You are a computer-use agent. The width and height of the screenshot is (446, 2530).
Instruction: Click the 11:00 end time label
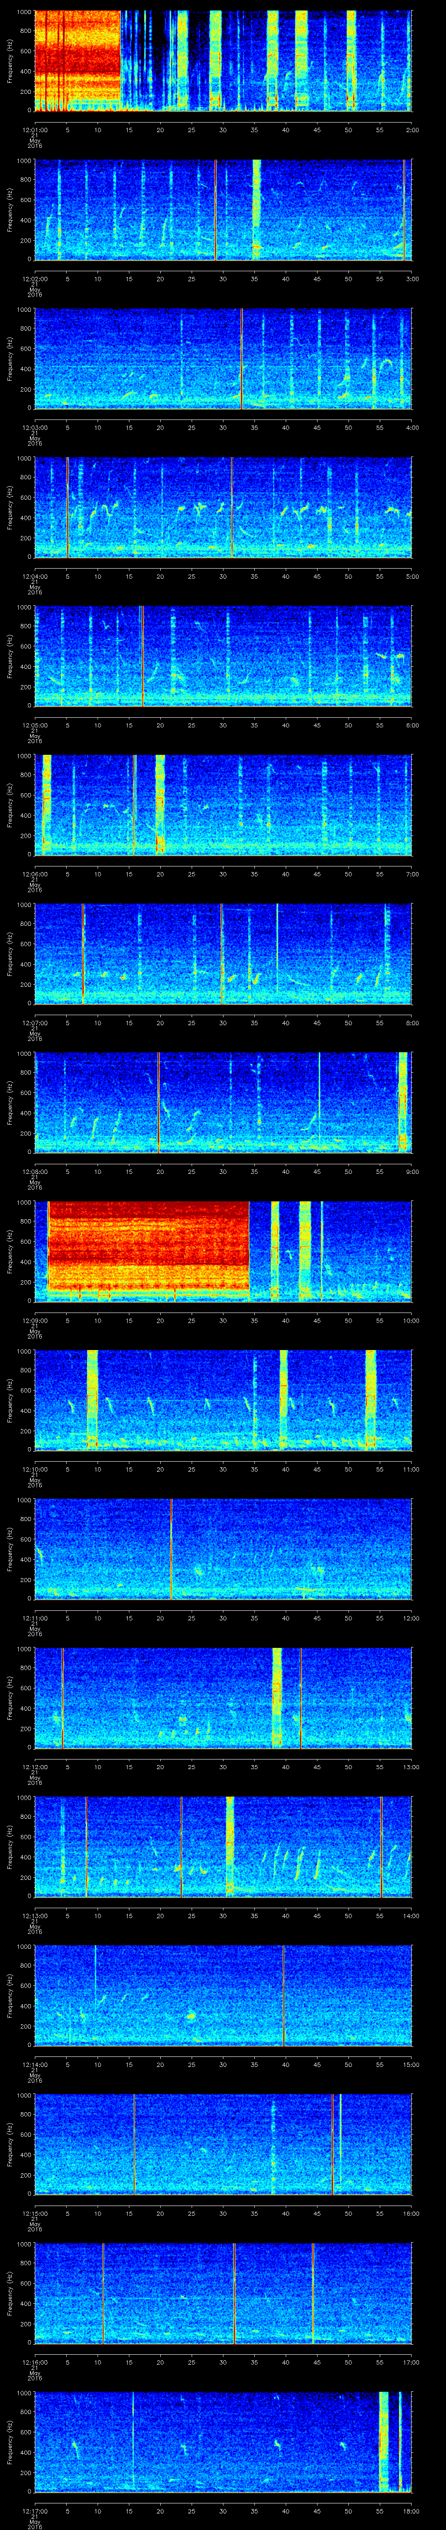tap(411, 1468)
